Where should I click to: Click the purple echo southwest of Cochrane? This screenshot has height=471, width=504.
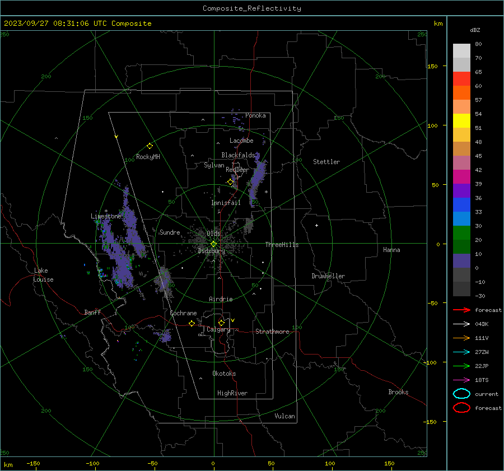pos(165,337)
